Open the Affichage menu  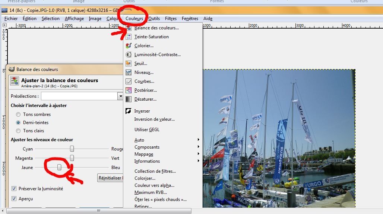(x=74, y=19)
